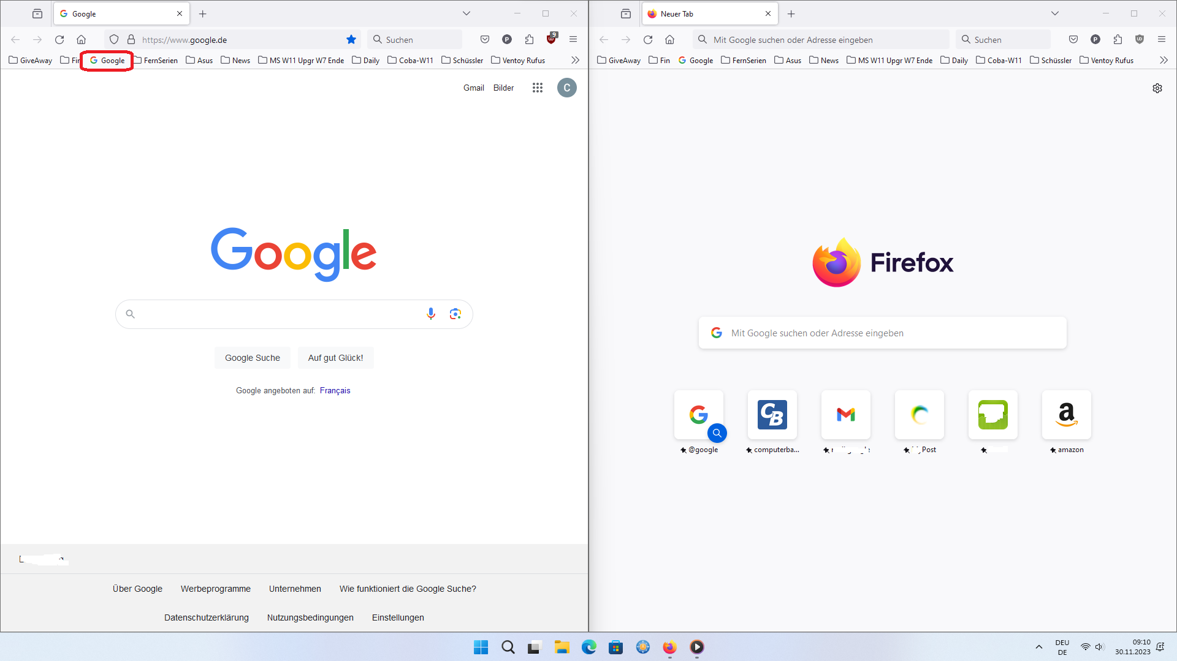Click site lock icon in left address bar

pyautogui.click(x=131, y=40)
